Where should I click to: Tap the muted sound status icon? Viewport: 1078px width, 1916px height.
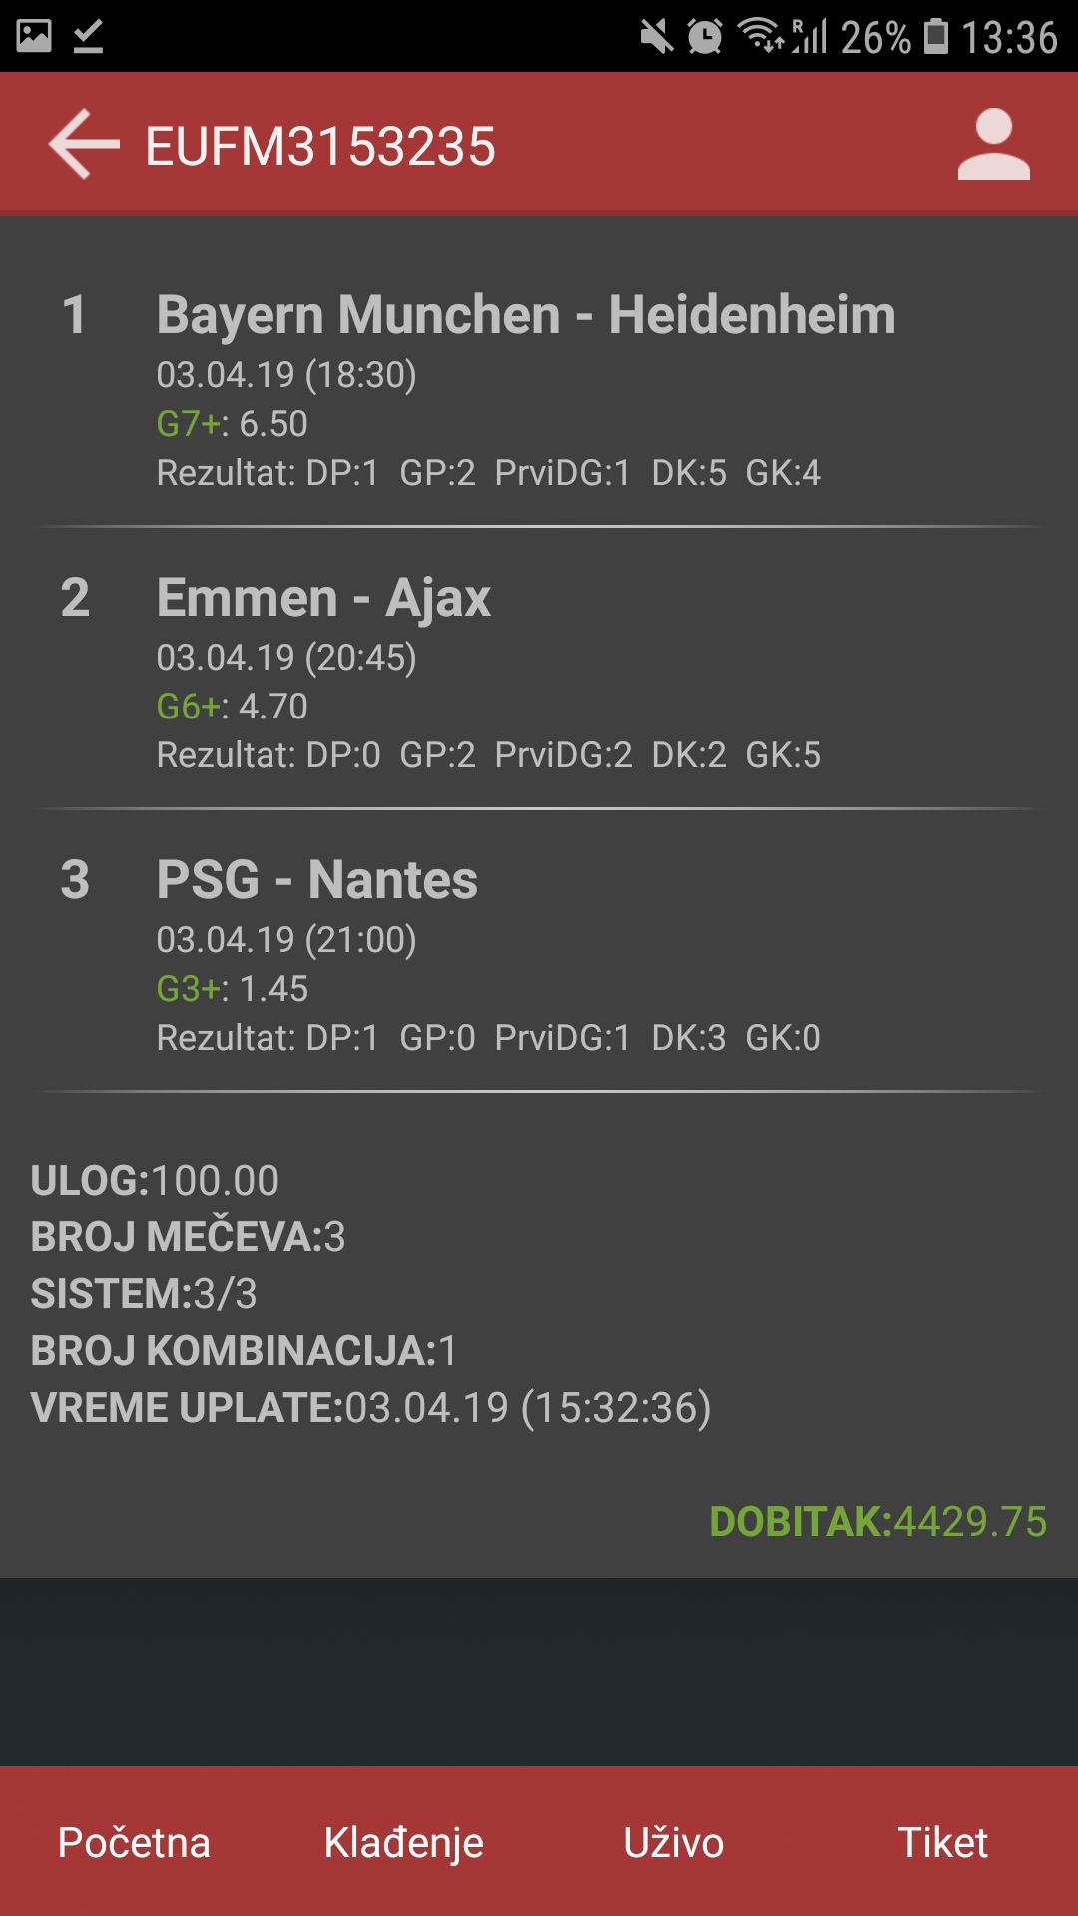pyautogui.click(x=656, y=37)
